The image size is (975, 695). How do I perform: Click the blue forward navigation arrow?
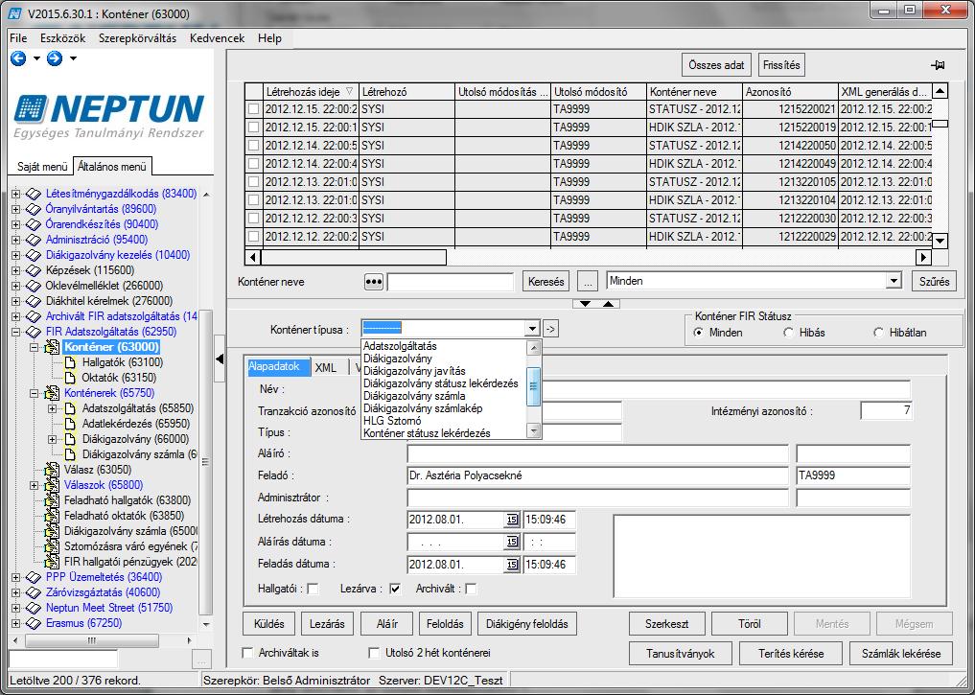(55, 58)
